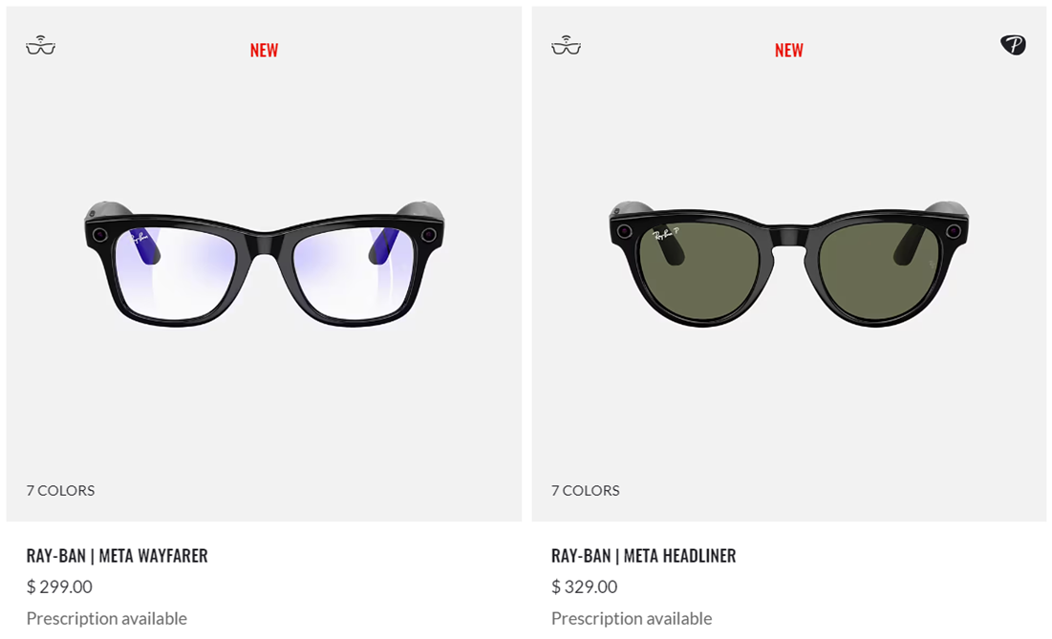1052x639 pixels.
Task: Show 7 colors for the Wayfarer
Action: [x=60, y=490]
